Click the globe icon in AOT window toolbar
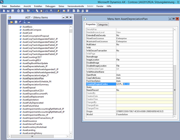This screenshot has width=180, height=140. click(20, 22)
